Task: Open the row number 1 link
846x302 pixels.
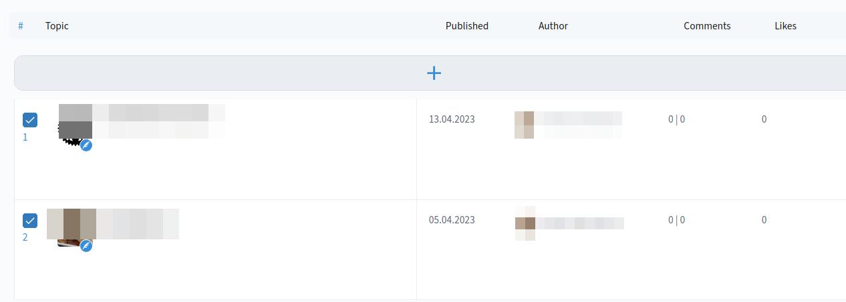Action: click(25, 137)
